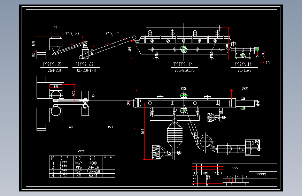Viewport: 302px width, 196px height.
Task: Click the ZGH-350 model label
Action: tap(54, 70)
